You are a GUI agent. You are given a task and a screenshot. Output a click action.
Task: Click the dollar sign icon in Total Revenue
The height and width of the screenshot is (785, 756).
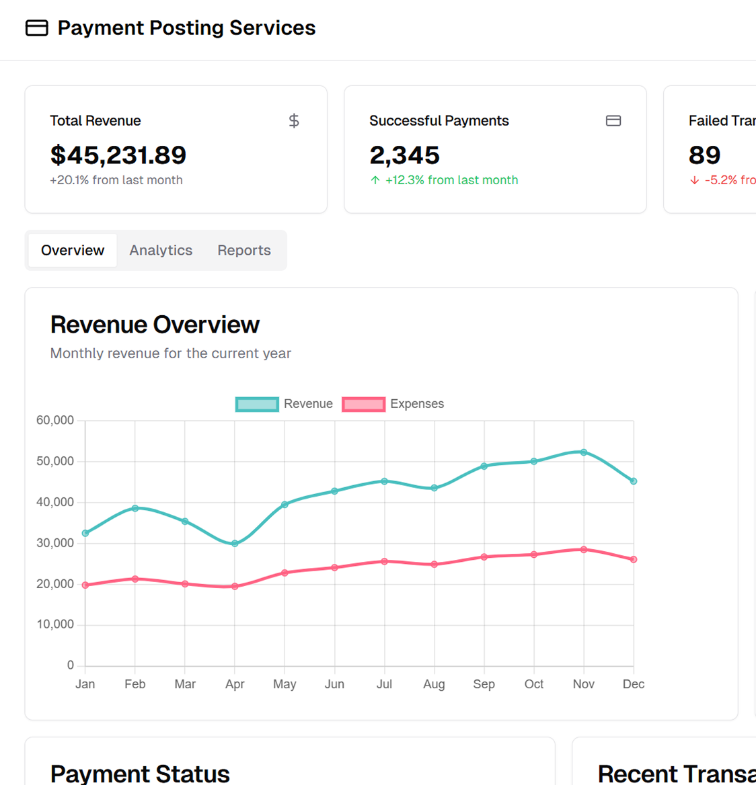click(x=294, y=121)
